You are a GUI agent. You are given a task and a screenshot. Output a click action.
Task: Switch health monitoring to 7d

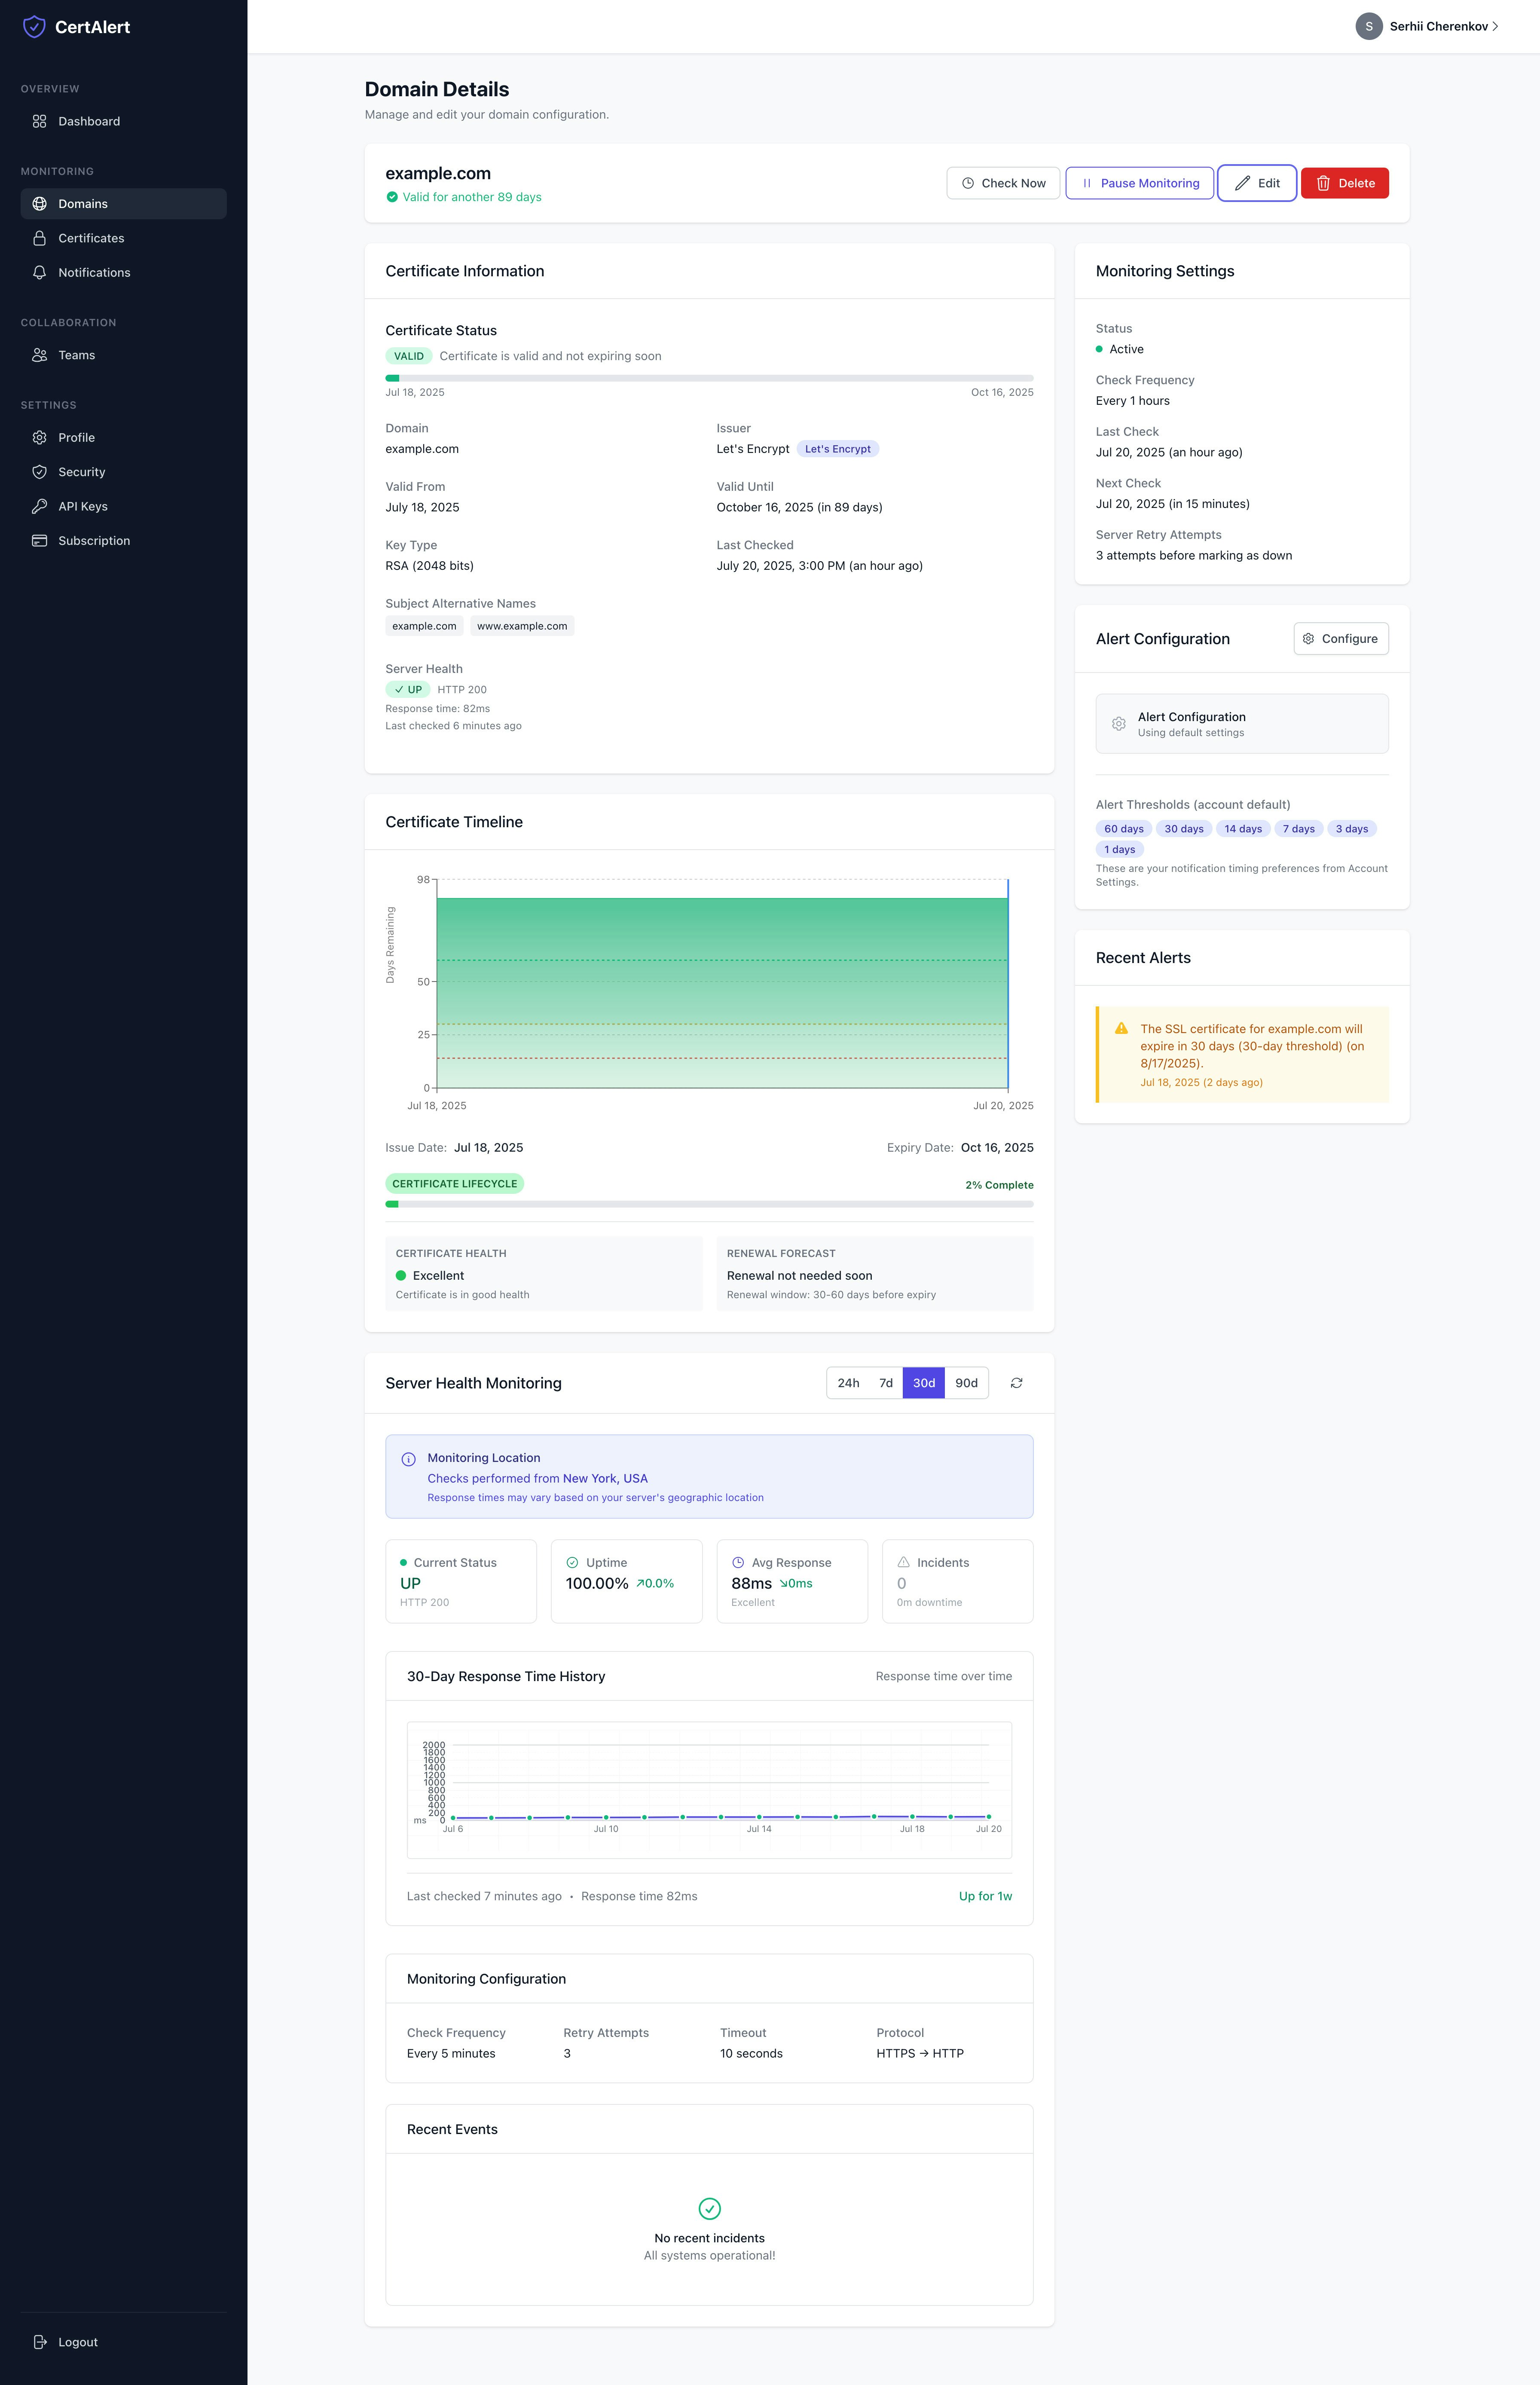pyautogui.click(x=886, y=1383)
